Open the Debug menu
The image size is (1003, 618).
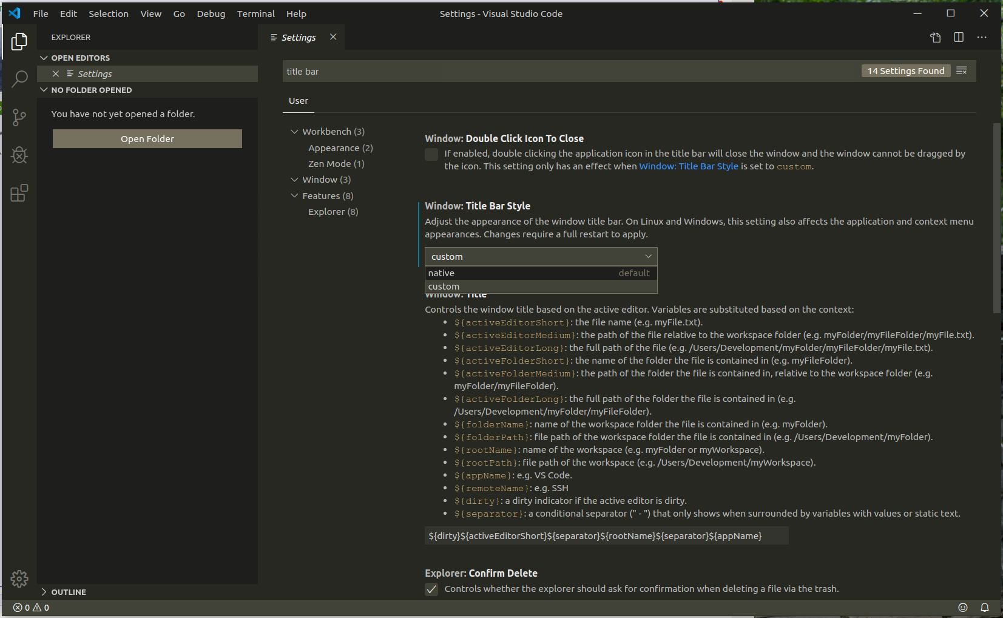coord(211,13)
